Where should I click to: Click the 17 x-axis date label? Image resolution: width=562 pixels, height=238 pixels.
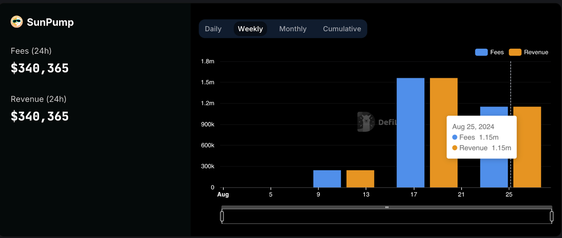(x=414, y=194)
